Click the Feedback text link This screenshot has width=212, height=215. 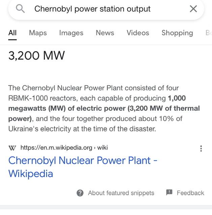pyautogui.click(x=190, y=193)
